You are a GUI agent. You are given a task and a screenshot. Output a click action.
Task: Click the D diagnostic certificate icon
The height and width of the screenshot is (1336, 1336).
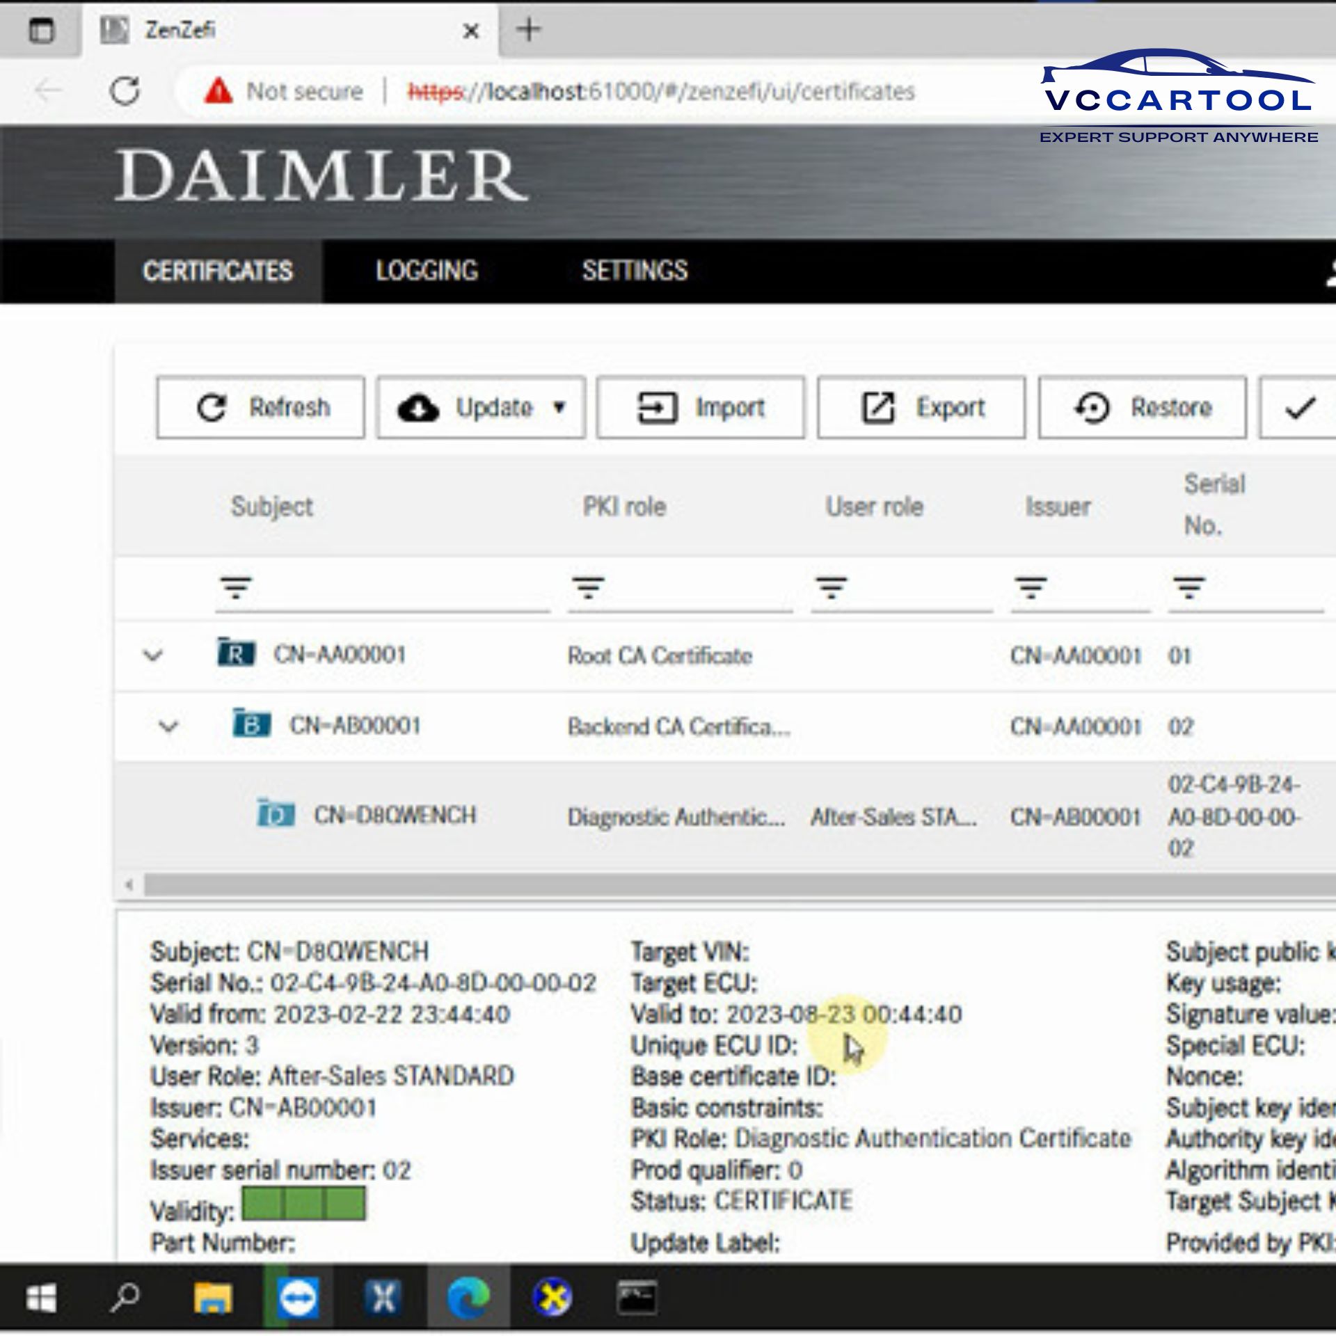pyautogui.click(x=276, y=813)
